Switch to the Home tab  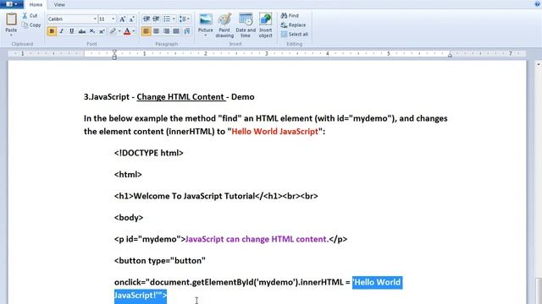click(36, 5)
